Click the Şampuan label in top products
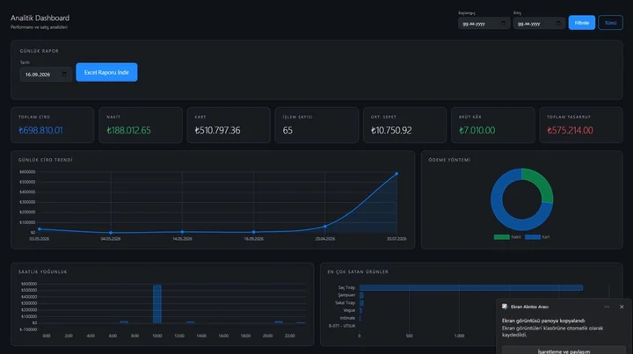The height and width of the screenshot is (354, 633). click(346, 295)
